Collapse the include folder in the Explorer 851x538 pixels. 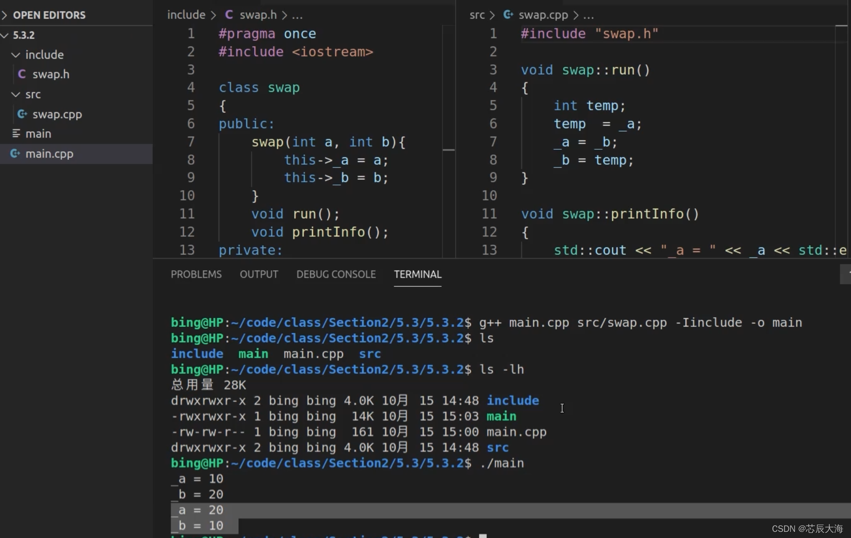pos(16,54)
